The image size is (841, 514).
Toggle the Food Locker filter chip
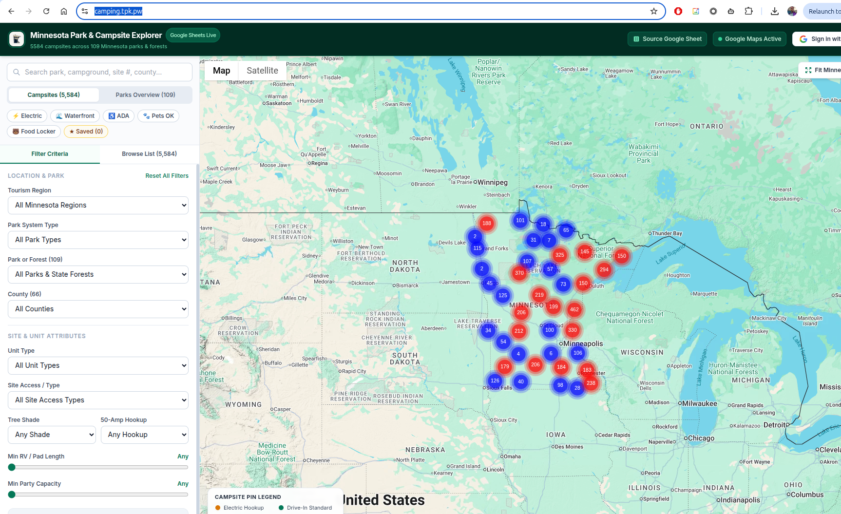(x=34, y=132)
